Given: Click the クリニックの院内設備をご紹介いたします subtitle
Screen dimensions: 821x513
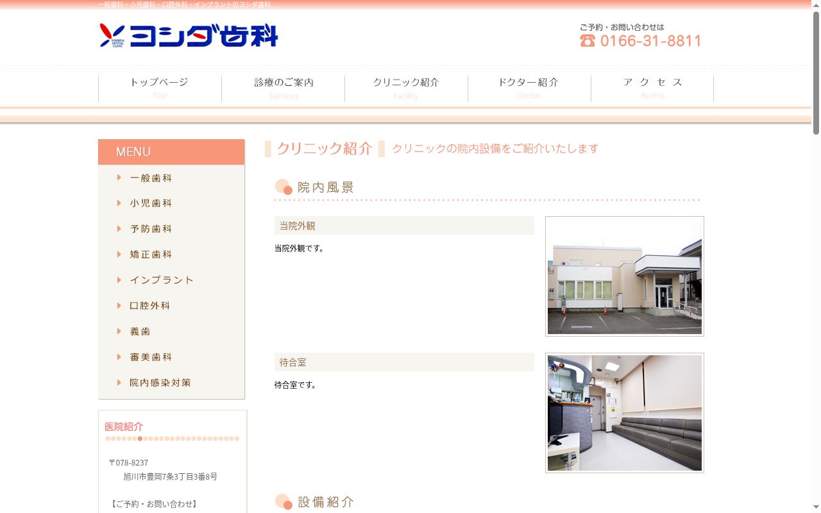Looking at the screenshot, I should click(495, 149).
